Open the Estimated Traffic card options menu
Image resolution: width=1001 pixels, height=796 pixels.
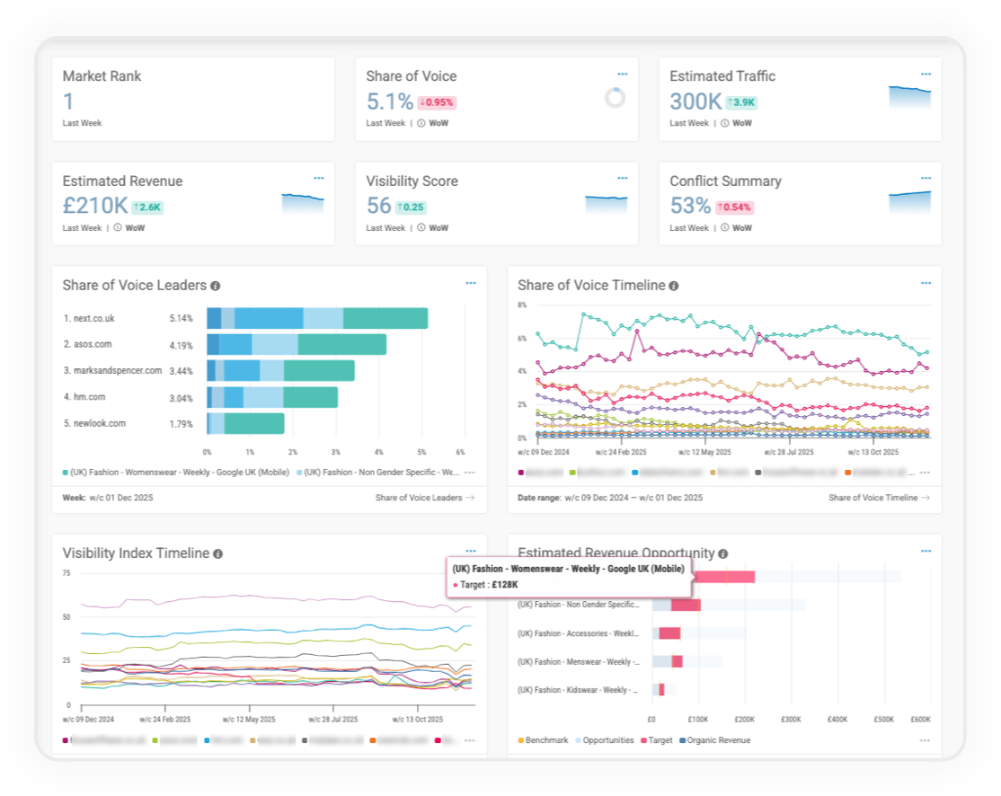pyautogui.click(x=925, y=75)
